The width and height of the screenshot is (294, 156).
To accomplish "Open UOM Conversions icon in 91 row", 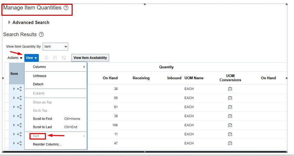I will tap(230, 107).
